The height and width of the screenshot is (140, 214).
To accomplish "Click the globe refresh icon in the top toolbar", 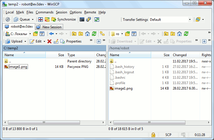I will pos(198,19).
